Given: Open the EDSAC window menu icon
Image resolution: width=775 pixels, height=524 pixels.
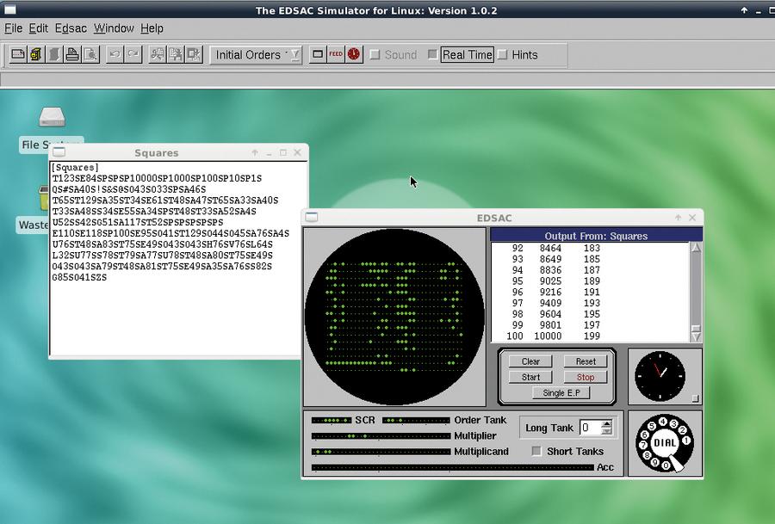Looking at the screenshot, I should 312,218.
